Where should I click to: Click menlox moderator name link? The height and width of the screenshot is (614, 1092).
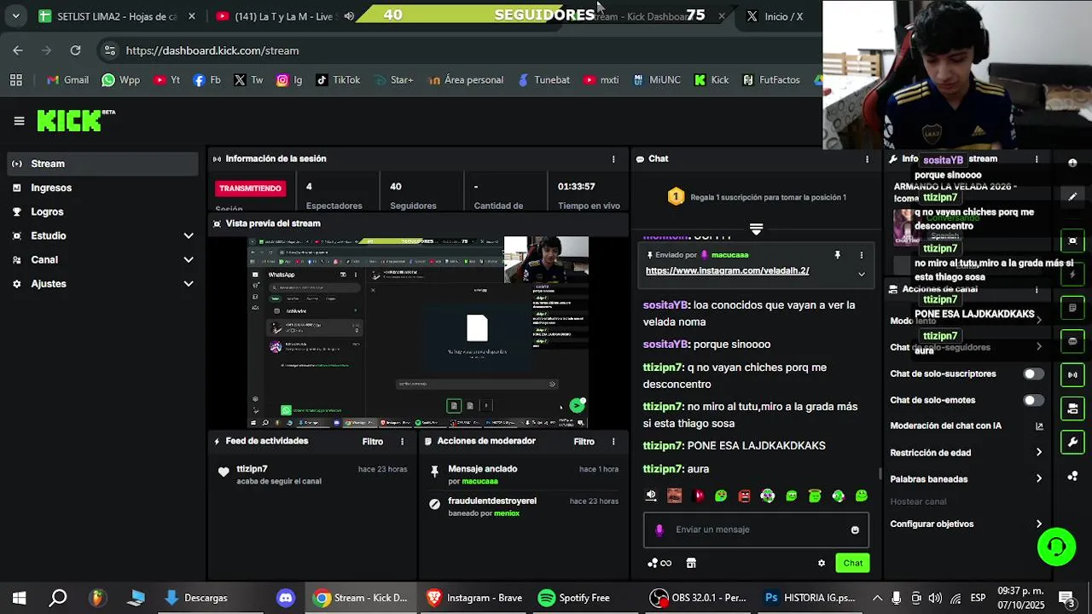tap(507, 513)
